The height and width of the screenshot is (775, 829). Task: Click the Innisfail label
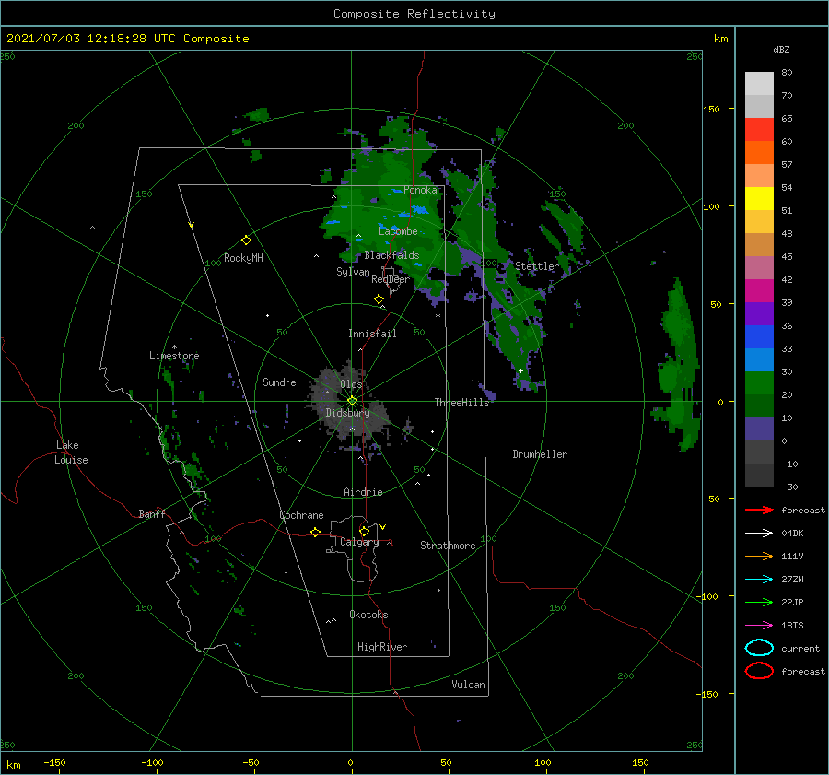click(372, 334)
